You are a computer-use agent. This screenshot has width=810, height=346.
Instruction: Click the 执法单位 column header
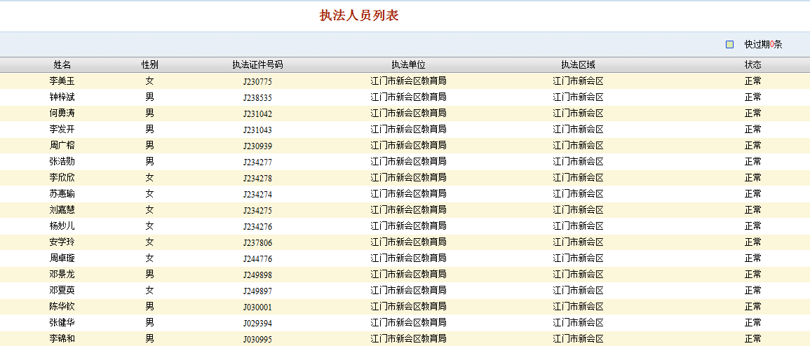(408, 65)
